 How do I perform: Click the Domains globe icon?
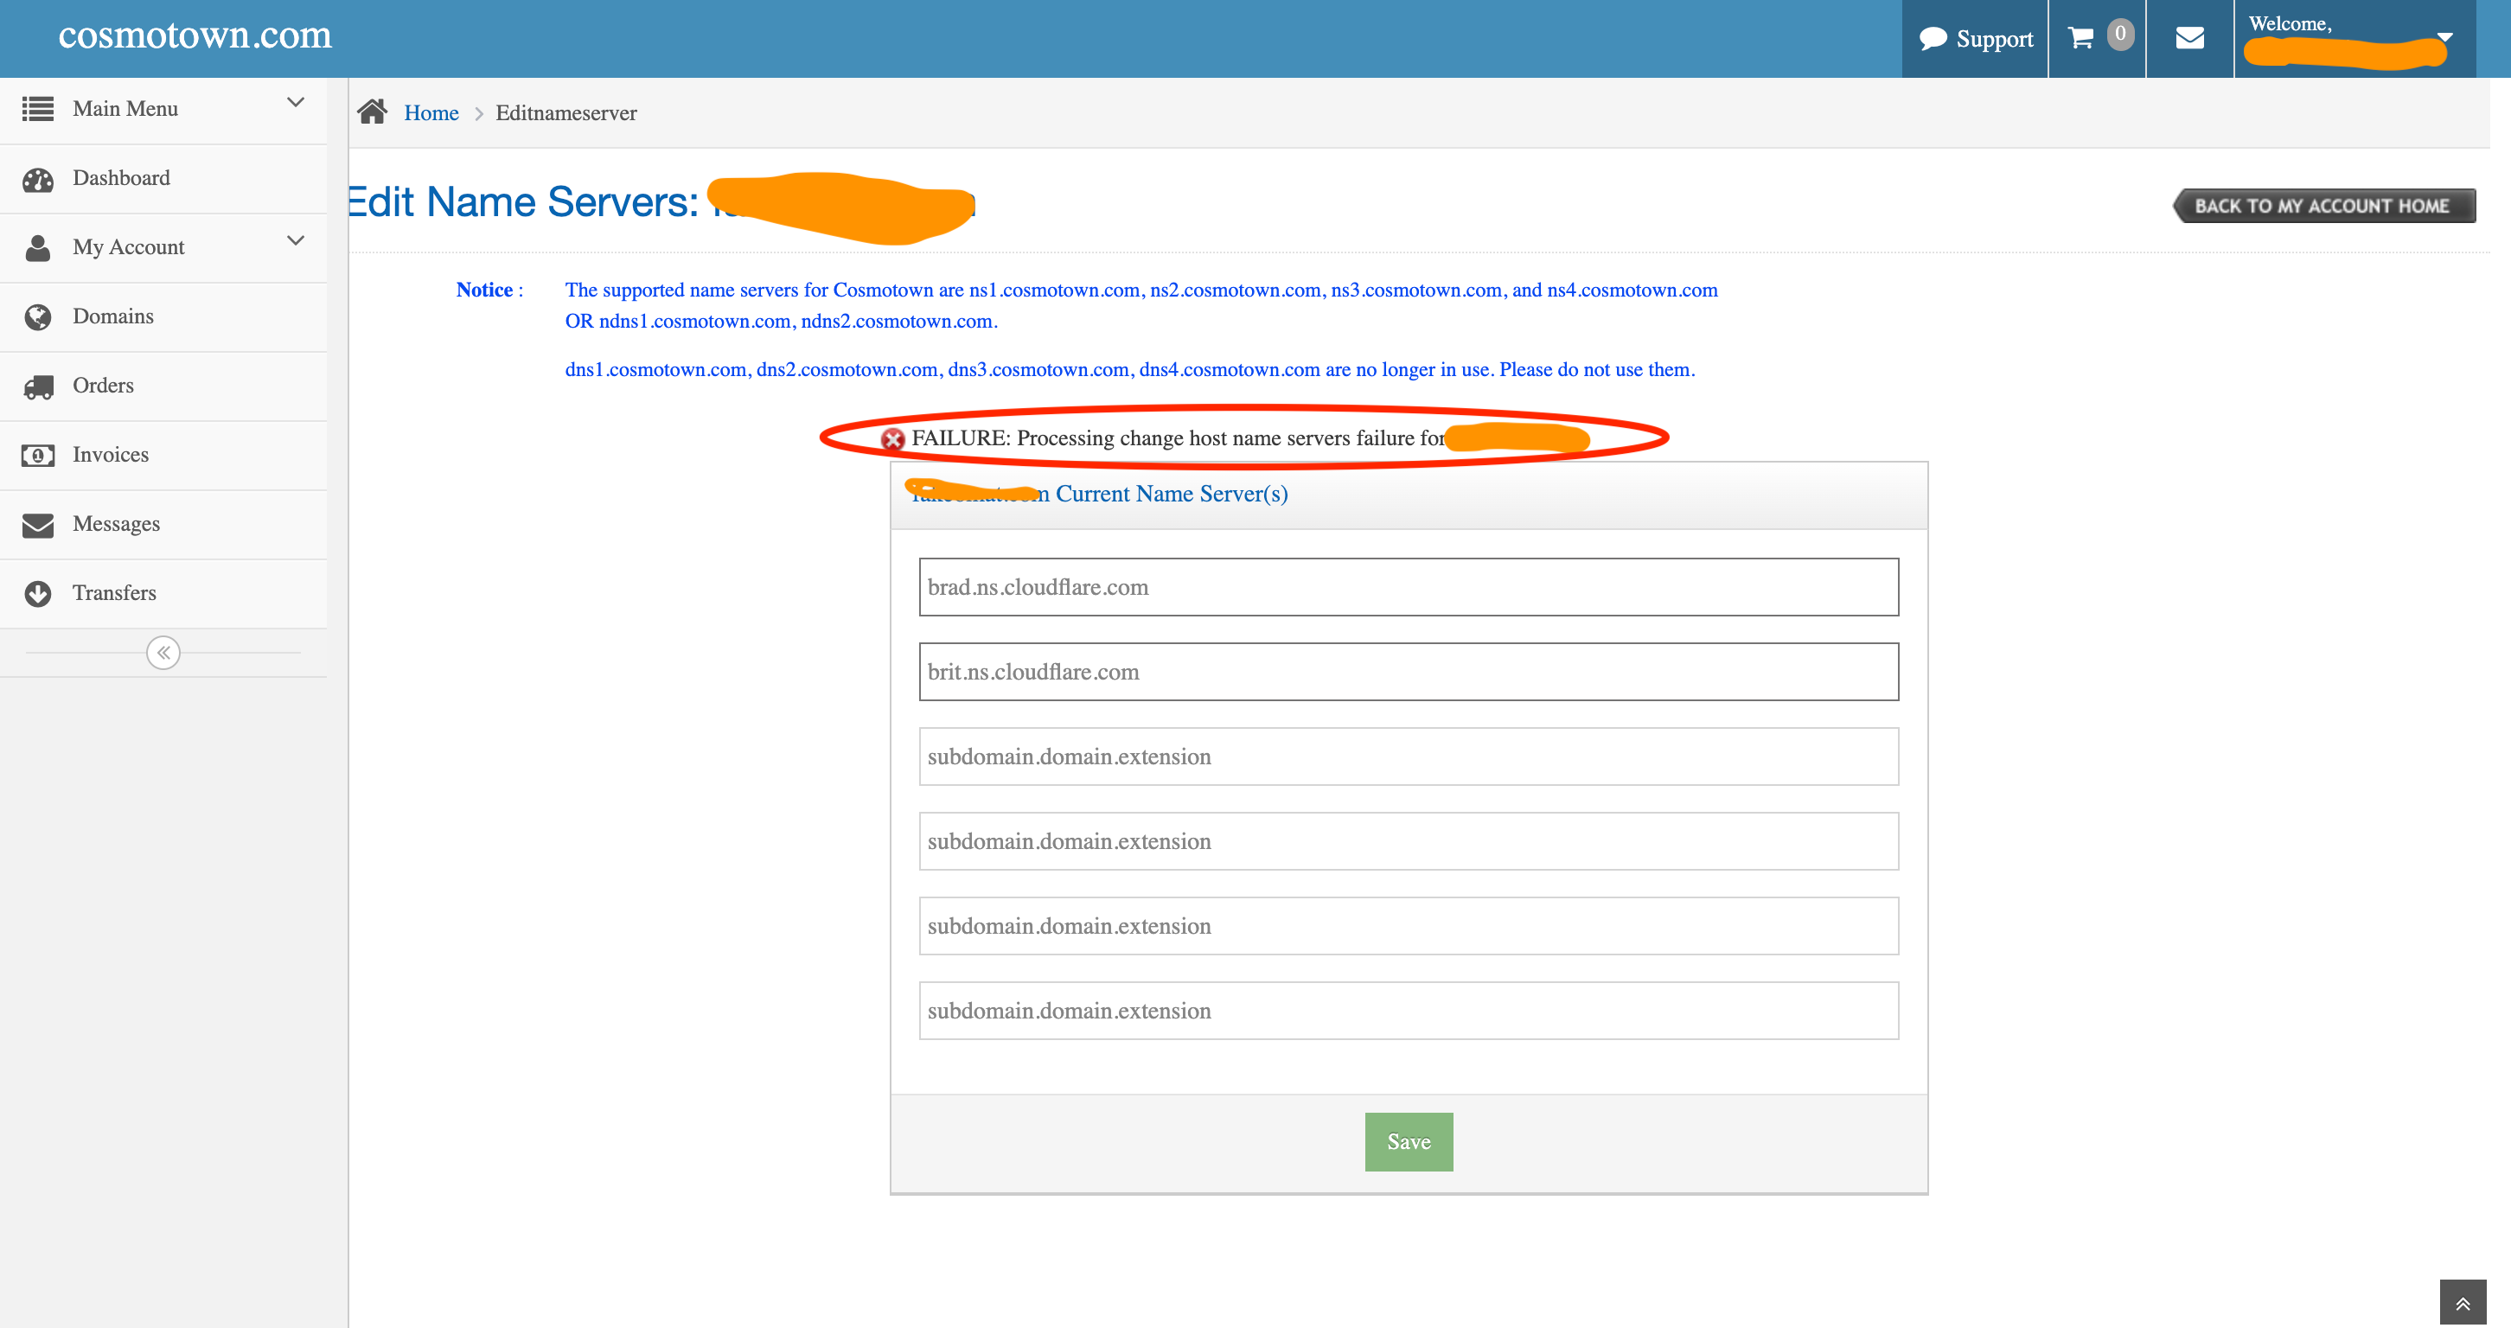pyautogui.click(x=38, y=316)
